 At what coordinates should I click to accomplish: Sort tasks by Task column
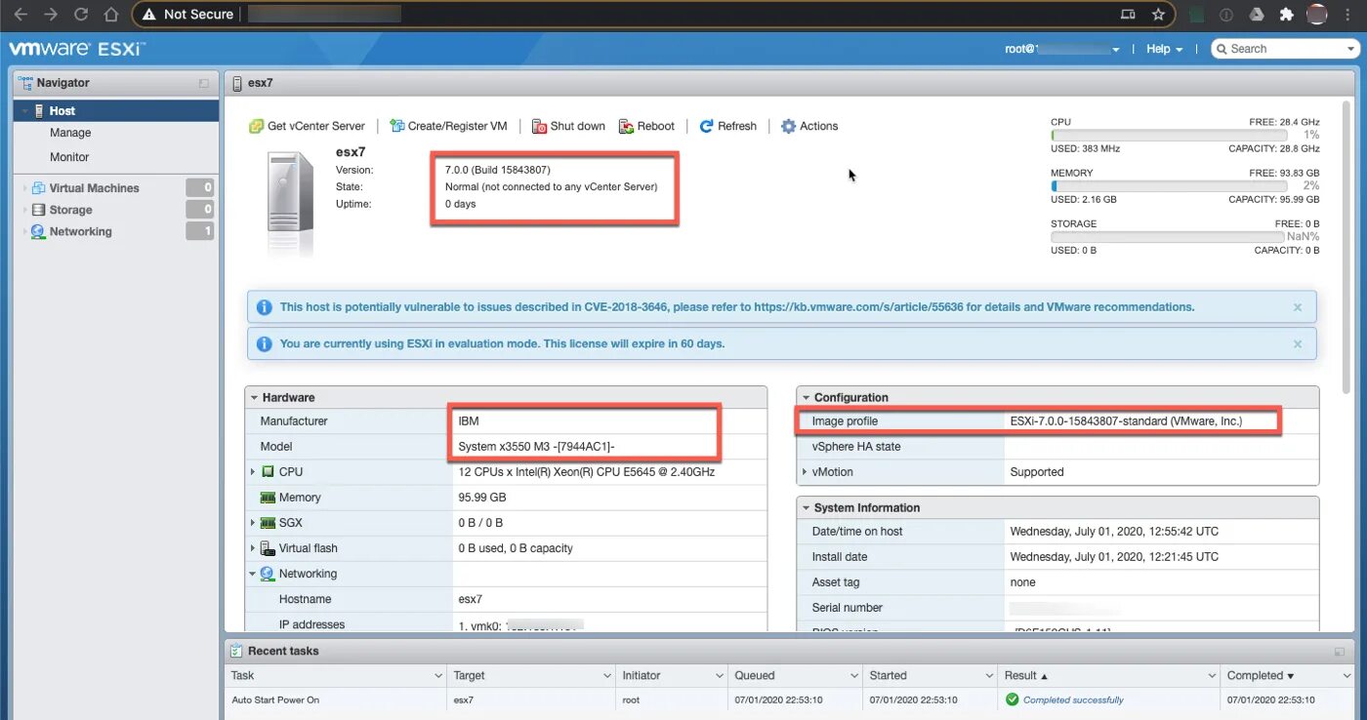pos(335,676)
